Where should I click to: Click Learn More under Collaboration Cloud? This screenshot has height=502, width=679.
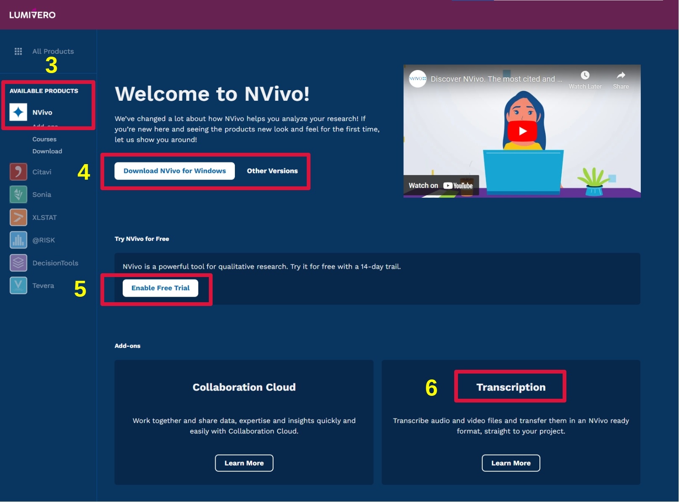(244, 463)
